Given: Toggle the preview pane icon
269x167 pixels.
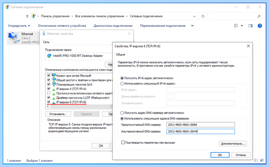Looking at the screenshot, I should (250, 26).
